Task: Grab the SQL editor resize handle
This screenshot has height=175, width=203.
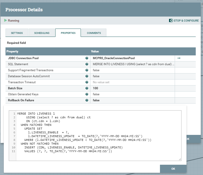Action: click(x=180, y=159)
